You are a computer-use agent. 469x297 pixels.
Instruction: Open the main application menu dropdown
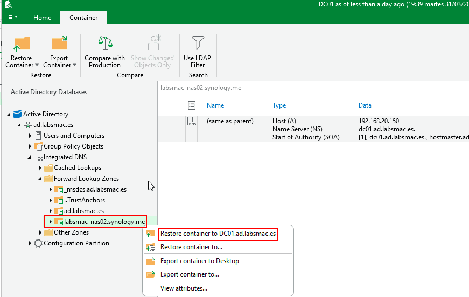pyautogui.click(x=12, y=17)
